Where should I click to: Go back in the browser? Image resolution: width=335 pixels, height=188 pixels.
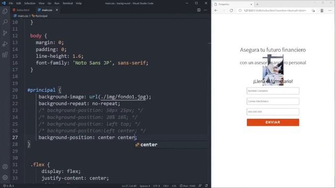point(216,10)
